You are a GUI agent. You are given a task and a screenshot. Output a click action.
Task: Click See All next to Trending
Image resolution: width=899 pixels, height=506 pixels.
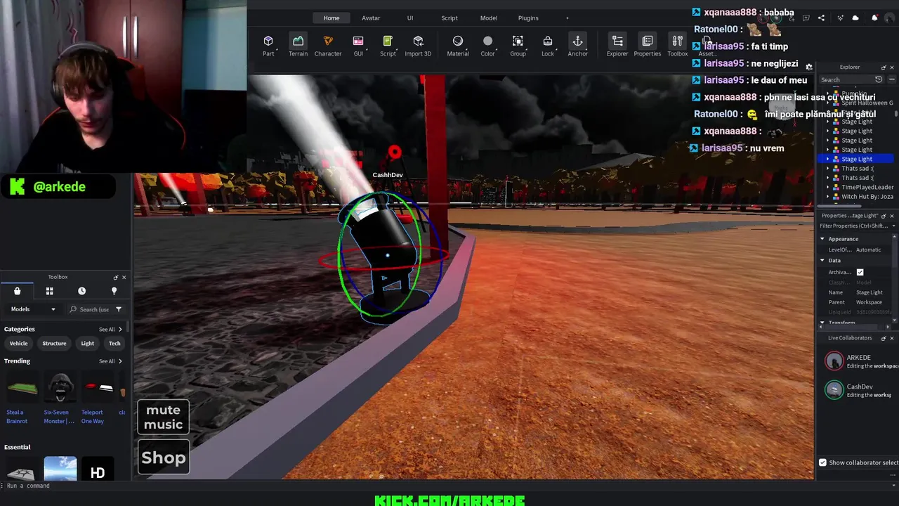[110, 361]
